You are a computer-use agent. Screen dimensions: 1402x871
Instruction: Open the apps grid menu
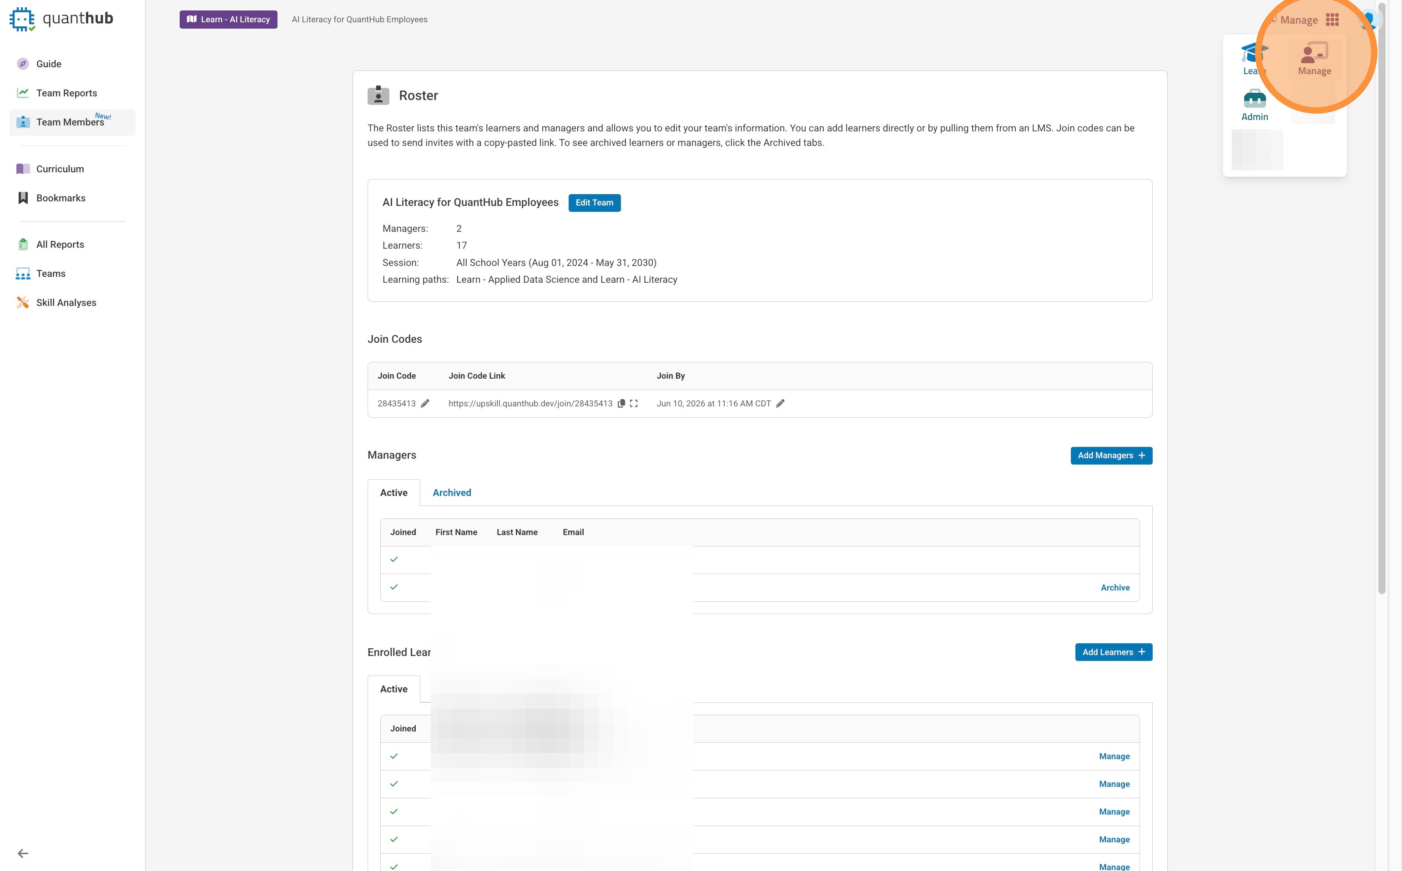(x=1331, y=20)
